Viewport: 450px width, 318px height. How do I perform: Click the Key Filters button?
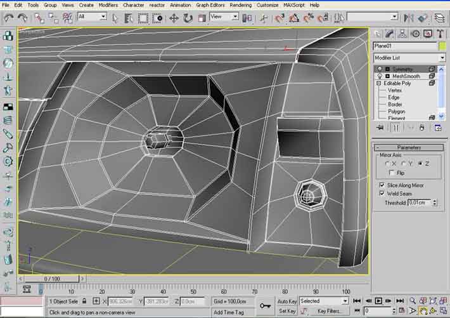(x=328, y=311)
